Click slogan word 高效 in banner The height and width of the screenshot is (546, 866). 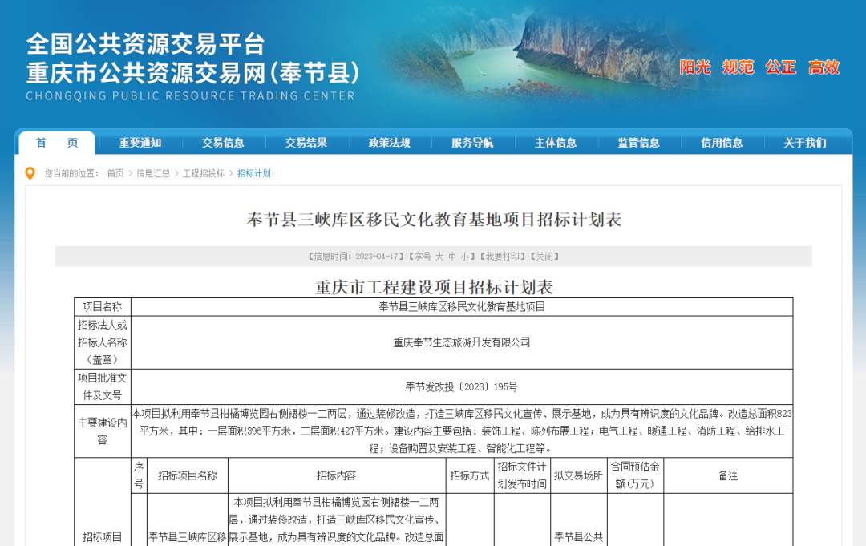[824, 67]
